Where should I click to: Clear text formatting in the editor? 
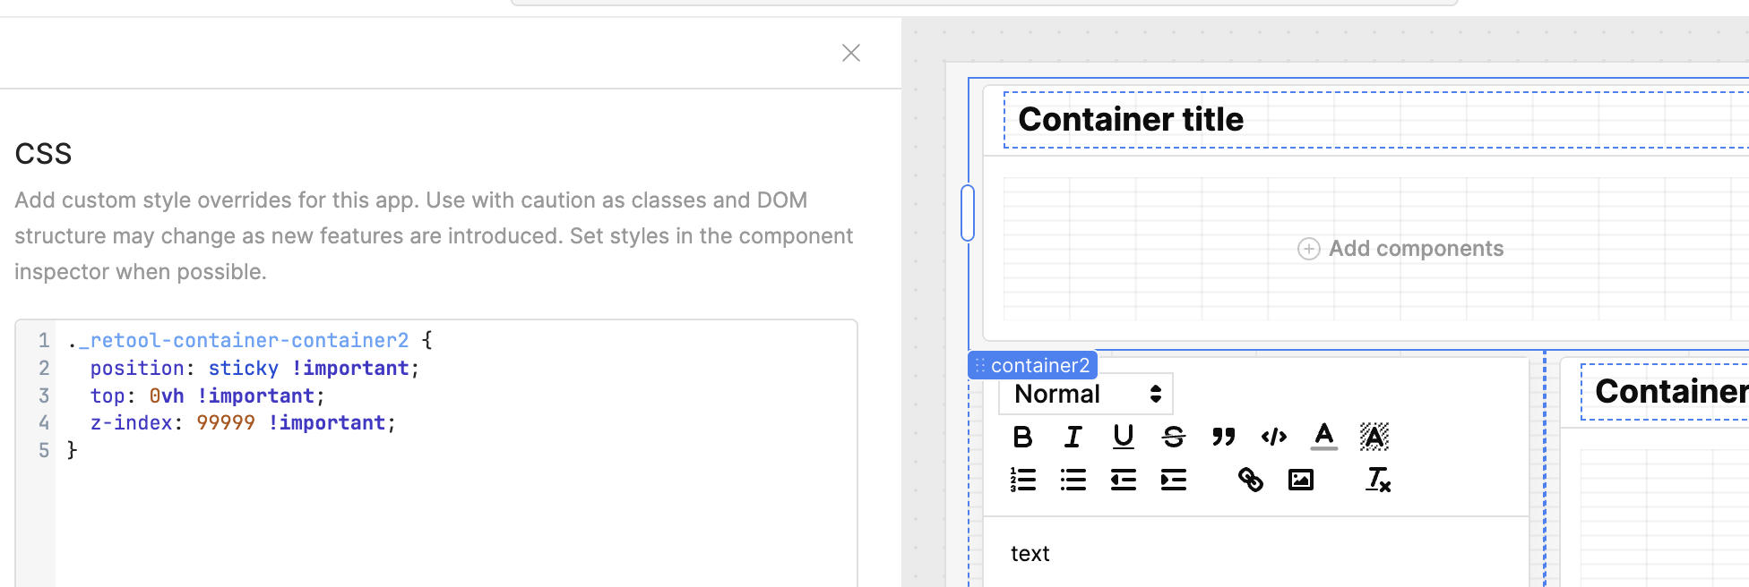point(1377,481)
